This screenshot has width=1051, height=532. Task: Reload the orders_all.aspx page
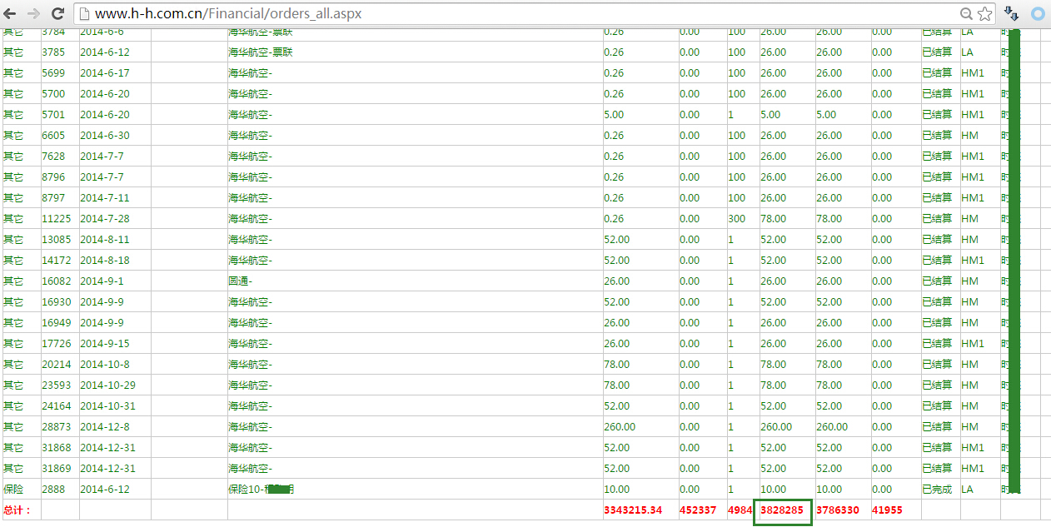(x=58, y=13)
